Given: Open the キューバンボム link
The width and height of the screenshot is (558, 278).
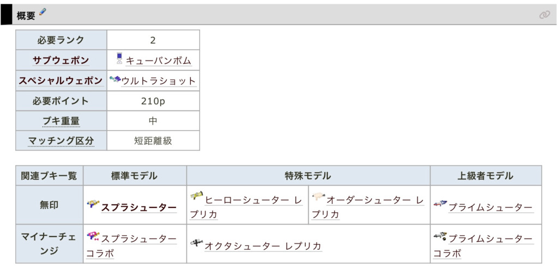Looking at the screenshot, I should tap(159, 60).
